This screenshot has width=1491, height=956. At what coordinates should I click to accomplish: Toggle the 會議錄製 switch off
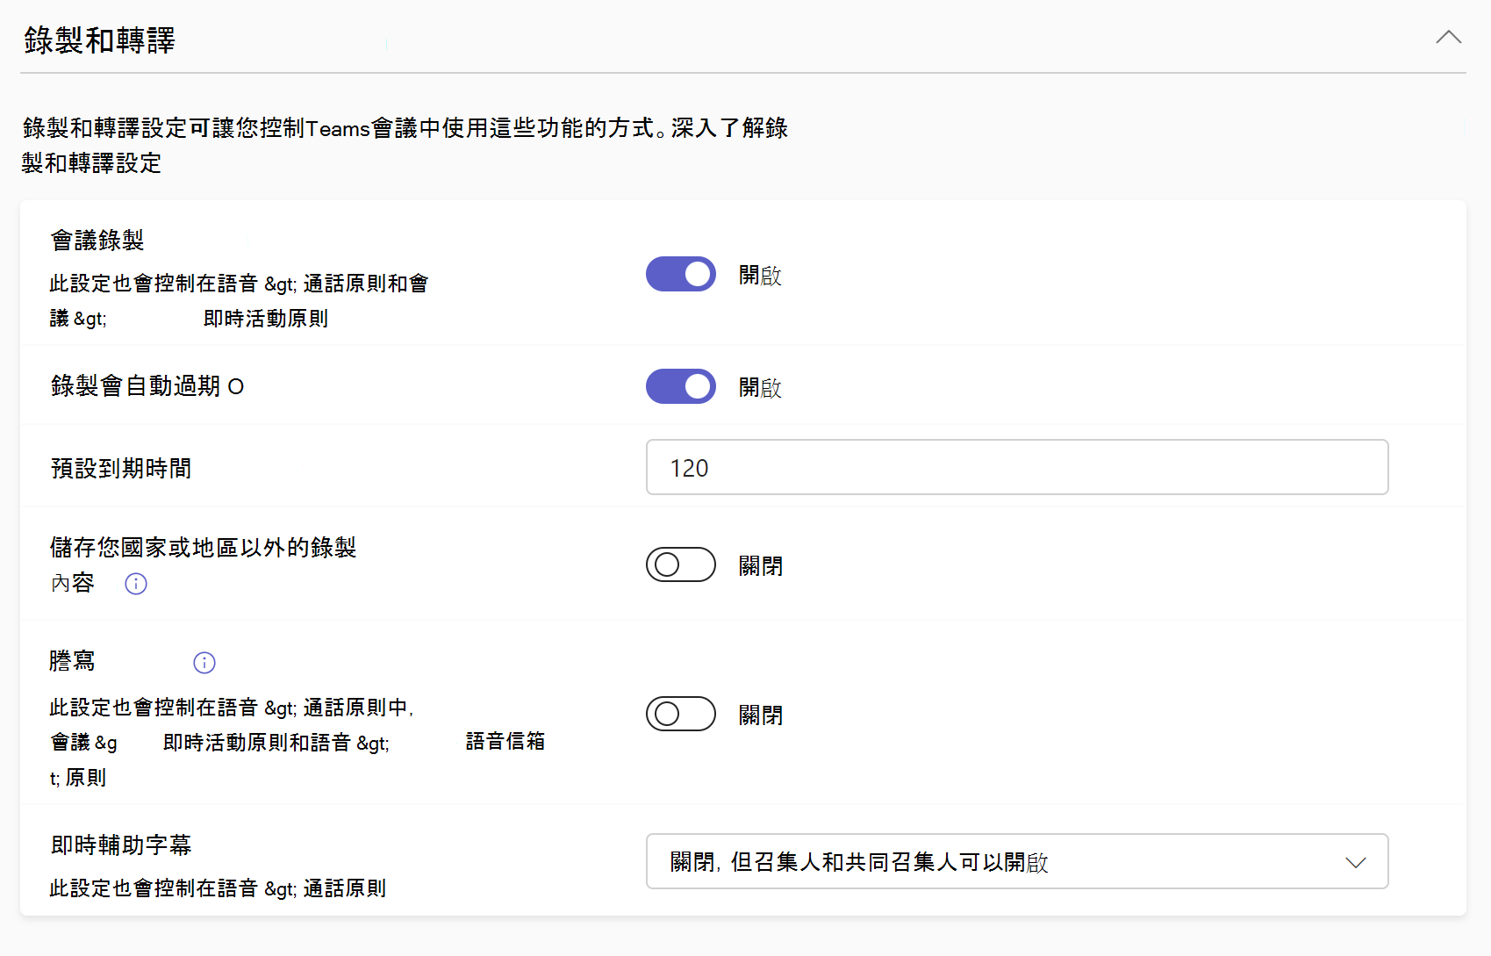click(681, 274)
